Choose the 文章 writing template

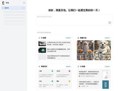coord(46,74)
